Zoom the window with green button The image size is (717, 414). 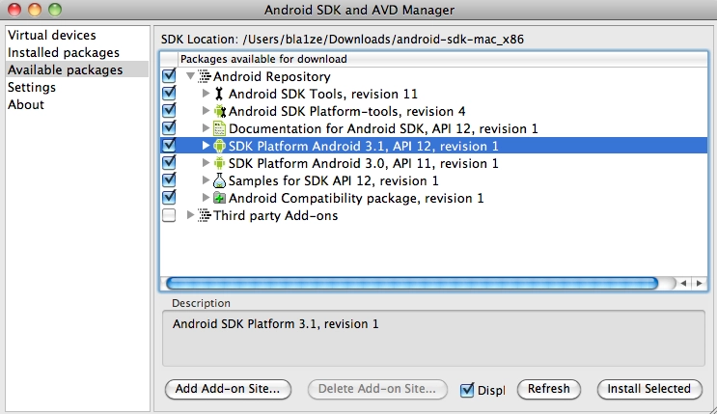[x=55, y=10]
